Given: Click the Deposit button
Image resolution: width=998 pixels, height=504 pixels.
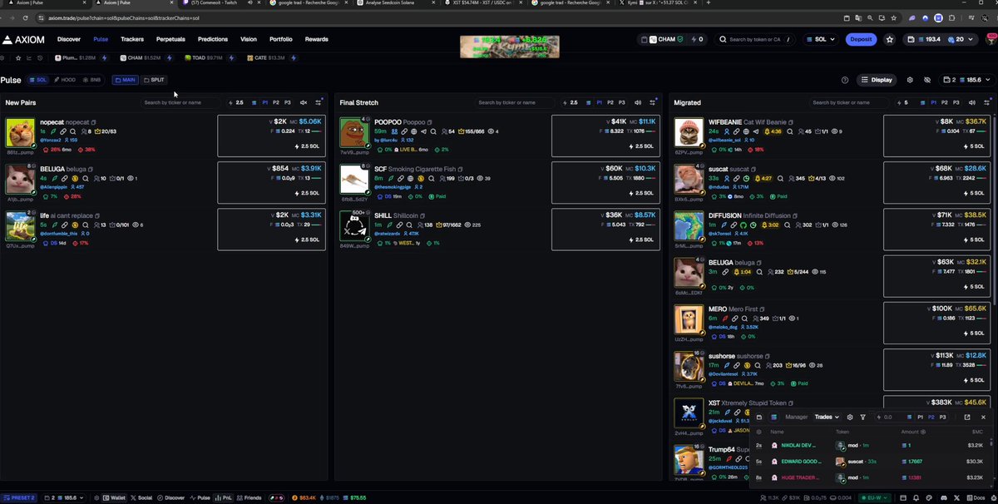Looking at the screenshot, I should pos(861,39).
